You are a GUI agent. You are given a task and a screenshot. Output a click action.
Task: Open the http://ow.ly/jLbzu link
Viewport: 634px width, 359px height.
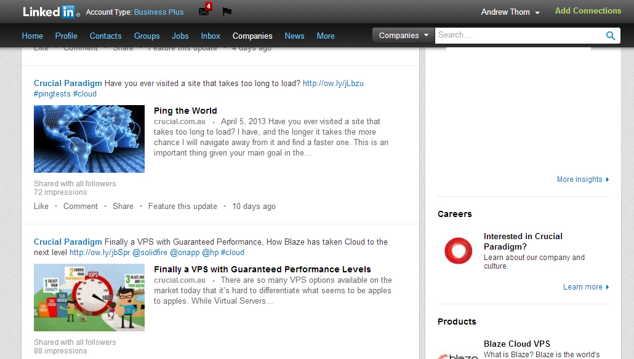click(333, 83)
